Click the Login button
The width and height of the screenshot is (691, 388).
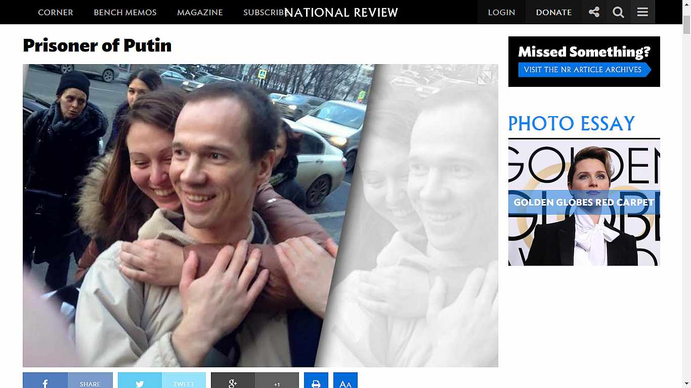click(501, 12)
